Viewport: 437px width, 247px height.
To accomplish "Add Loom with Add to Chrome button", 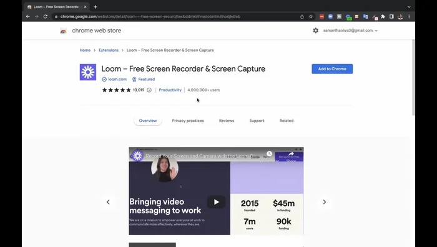I will coord(332,69).
